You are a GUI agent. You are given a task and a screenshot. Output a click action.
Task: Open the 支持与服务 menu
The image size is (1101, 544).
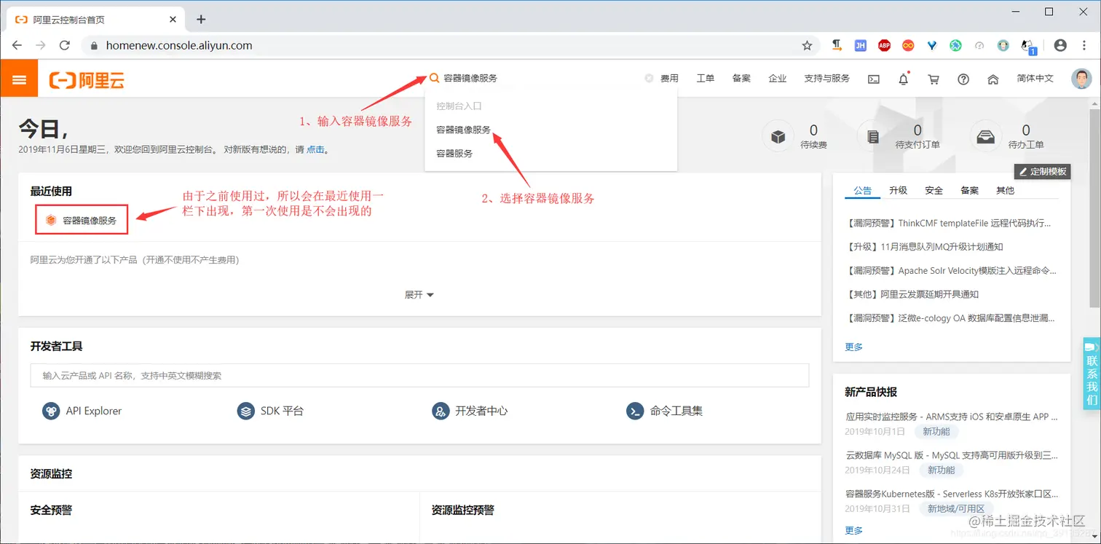826,79
